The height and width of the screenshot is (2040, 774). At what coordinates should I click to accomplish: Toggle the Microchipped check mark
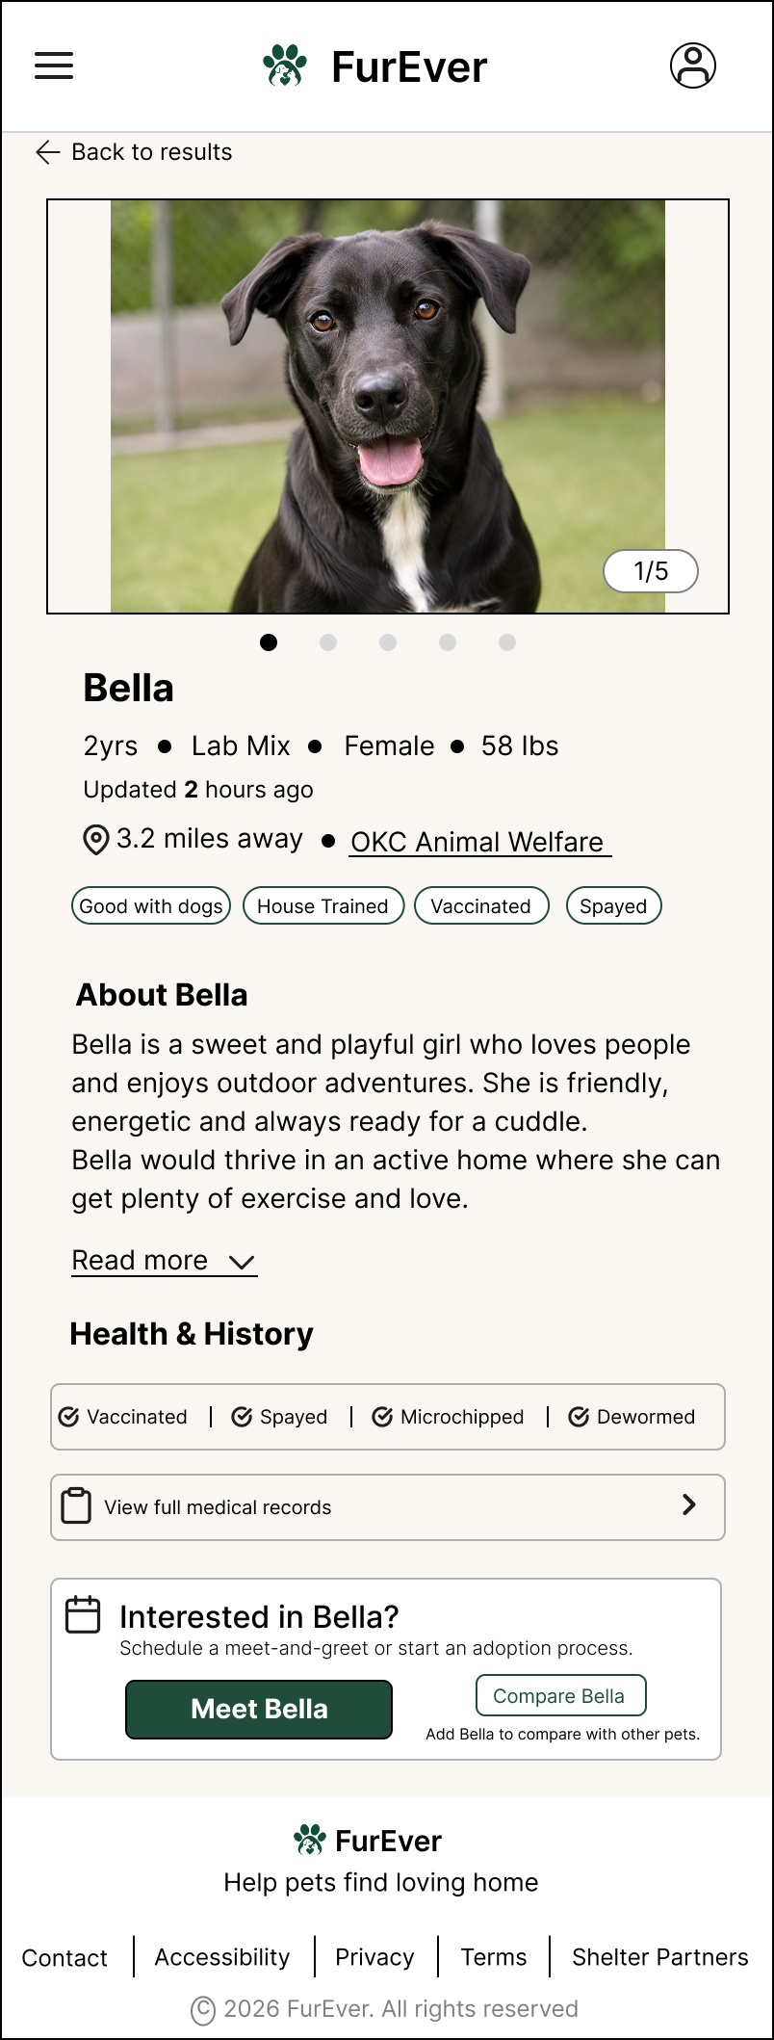click(x=382, y=1417)
